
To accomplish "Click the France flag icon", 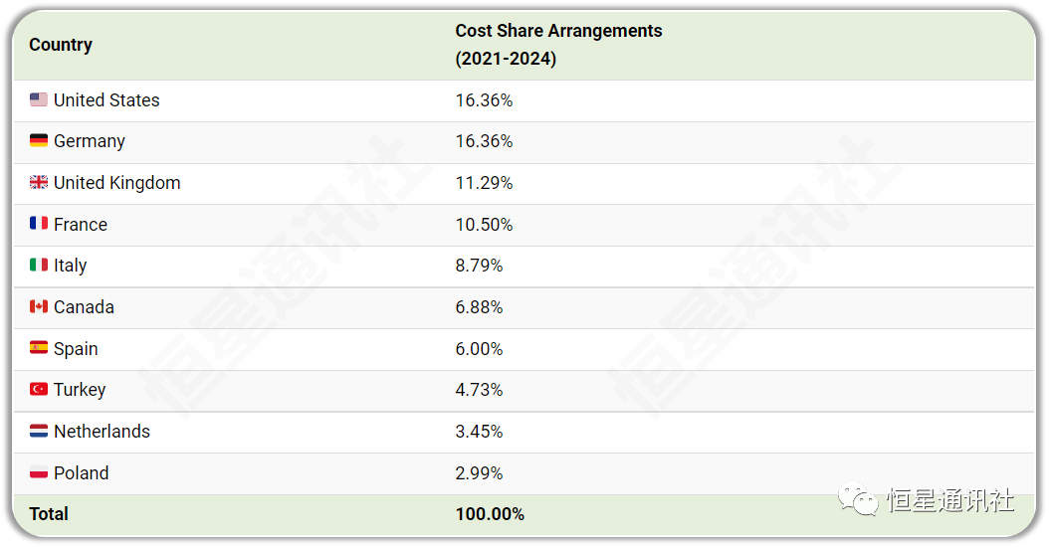I will coord(39,224).
